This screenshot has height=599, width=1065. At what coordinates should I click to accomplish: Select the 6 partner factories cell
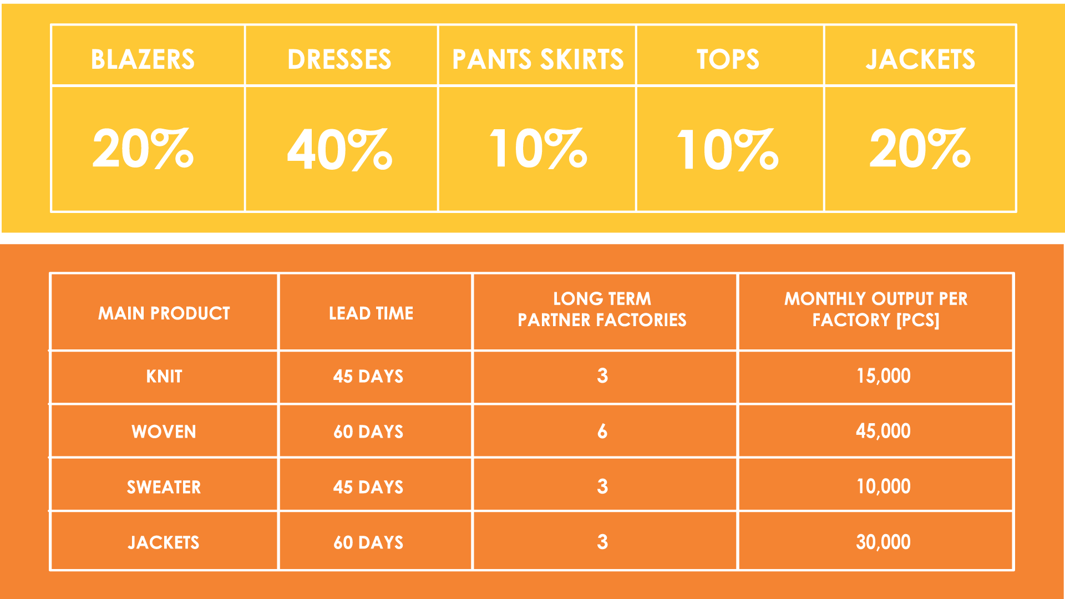tap(602, 432)
